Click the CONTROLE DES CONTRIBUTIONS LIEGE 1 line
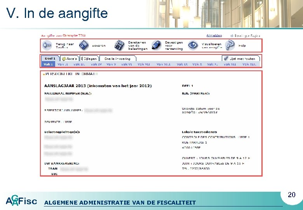Image resolution: width=303 pixels, height=210 pixels. click(216, 137)
